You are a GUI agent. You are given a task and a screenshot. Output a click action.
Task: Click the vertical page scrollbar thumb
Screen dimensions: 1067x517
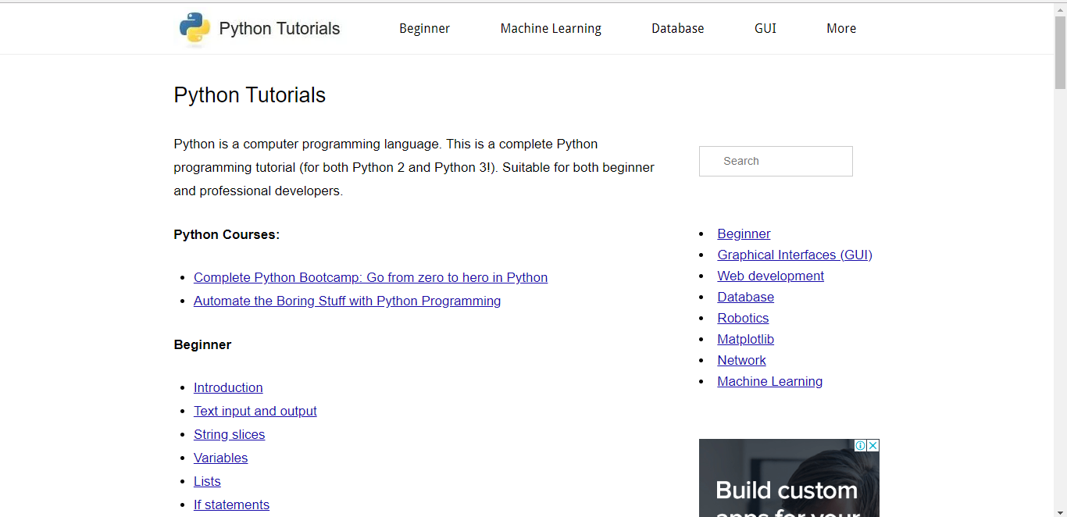1060,51
